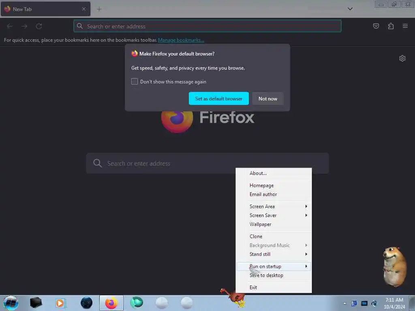Go back using the back arrow
415x311 pixels.
[10, 26]
